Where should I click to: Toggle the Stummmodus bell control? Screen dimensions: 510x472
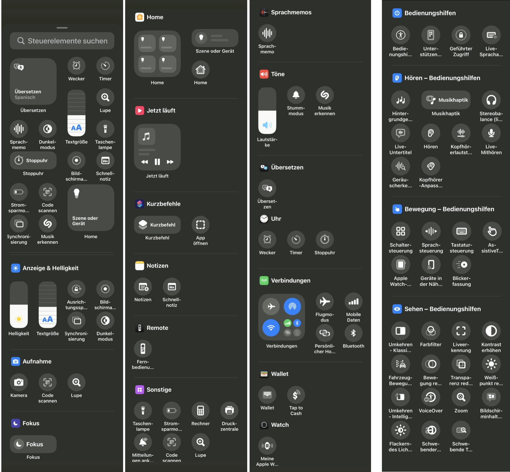(x=296, y=95)
